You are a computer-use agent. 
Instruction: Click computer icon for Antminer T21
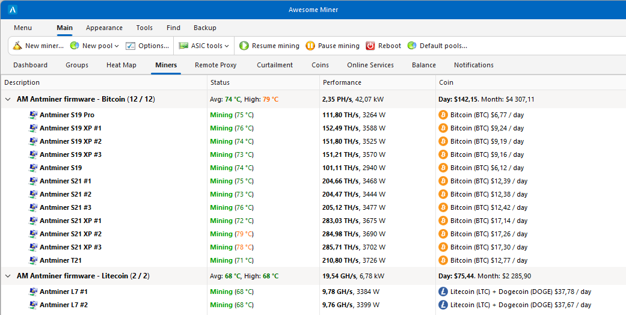(33, 260)
